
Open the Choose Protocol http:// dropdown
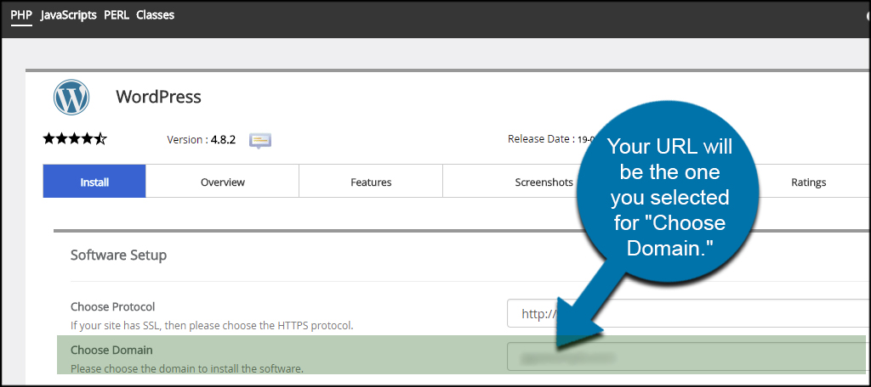click(687, 313)
